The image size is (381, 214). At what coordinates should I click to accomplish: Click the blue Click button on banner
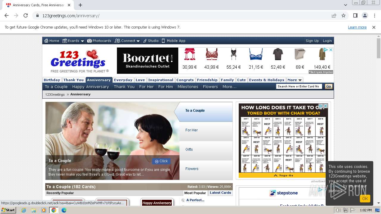point(161,161)
